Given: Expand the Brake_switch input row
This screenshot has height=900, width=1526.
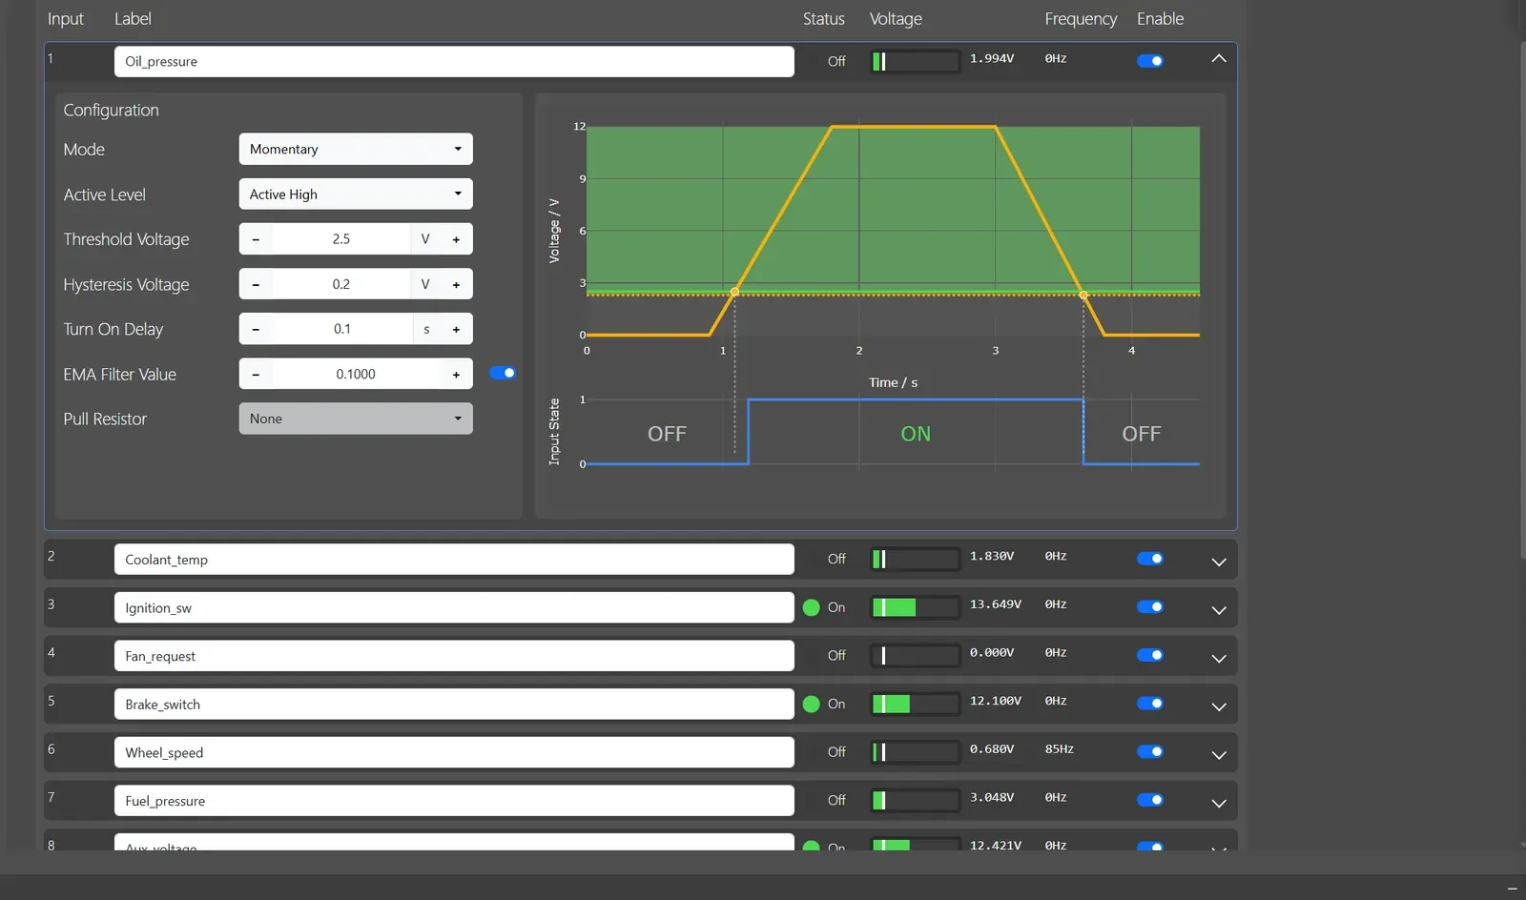Looking at the screenshot, I should click(1219, 706).
